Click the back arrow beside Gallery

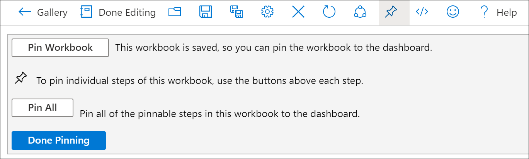coord(24,12)
